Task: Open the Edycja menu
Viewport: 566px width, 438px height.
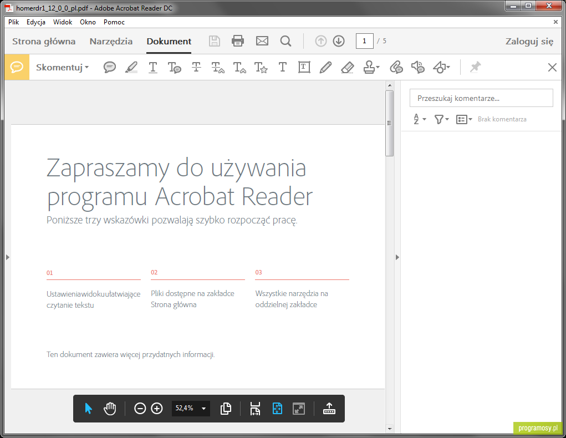Action: click(35, 22)
